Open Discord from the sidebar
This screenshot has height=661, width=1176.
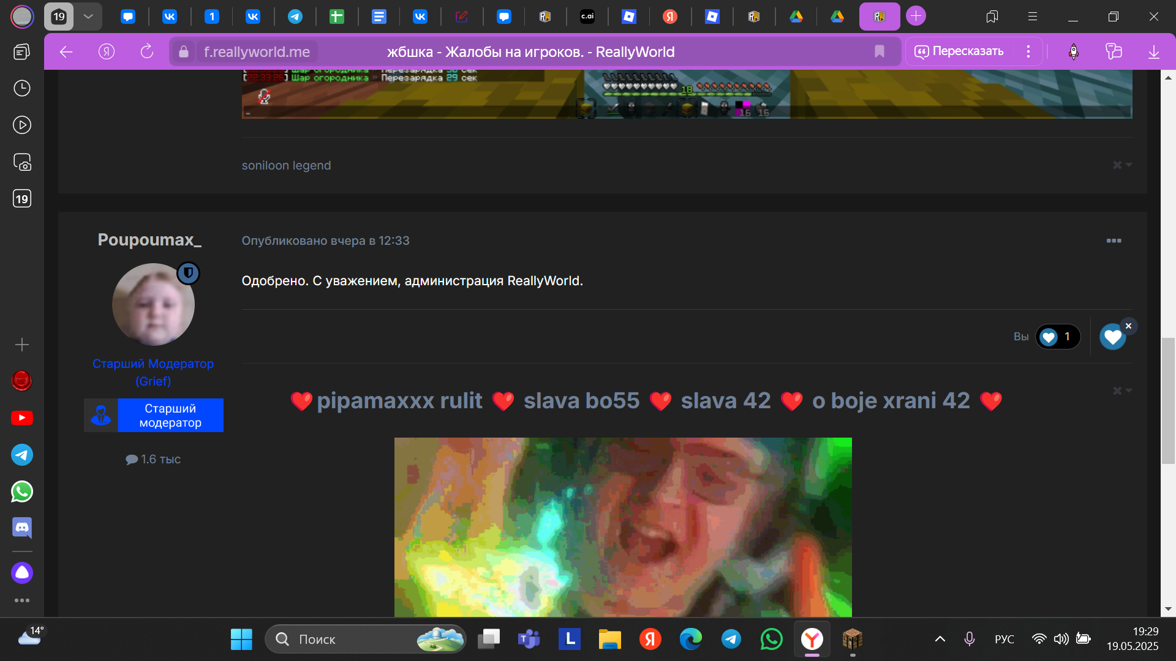pos(22,528)
